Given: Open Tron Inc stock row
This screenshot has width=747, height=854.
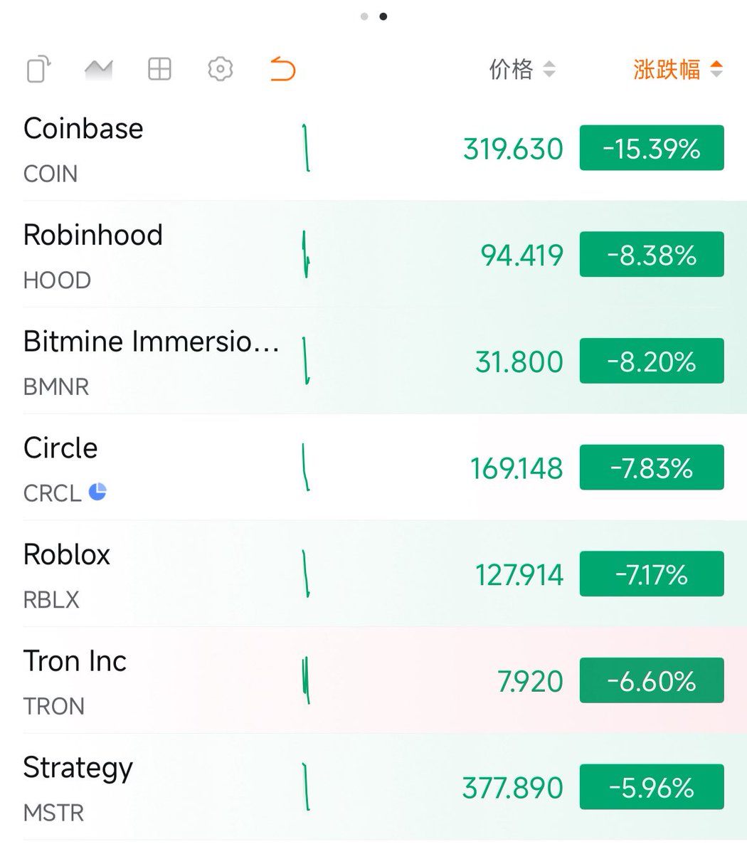Looking at the screenshot, I should 373,680.
